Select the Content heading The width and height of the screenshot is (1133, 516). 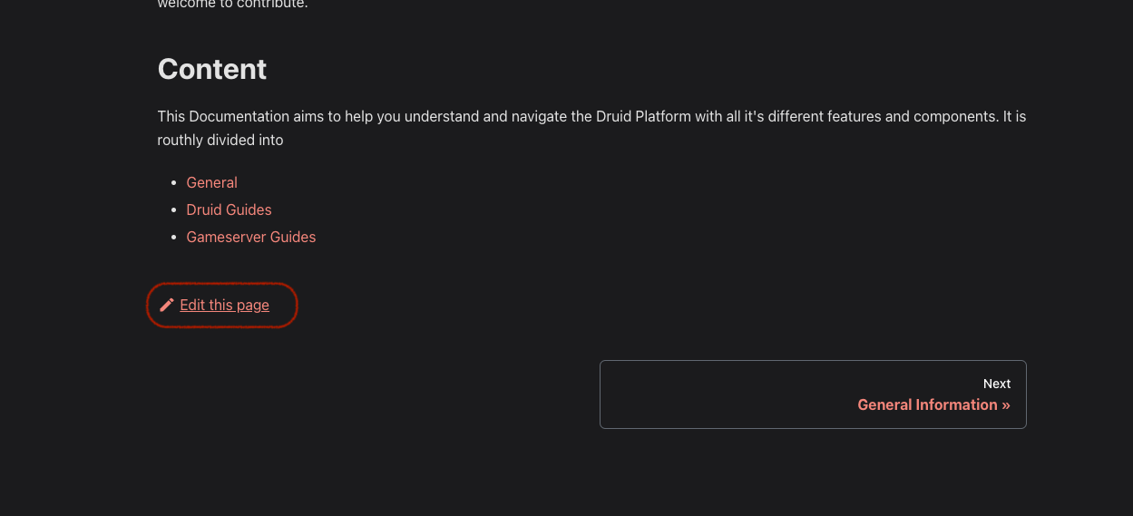[211, 69]
